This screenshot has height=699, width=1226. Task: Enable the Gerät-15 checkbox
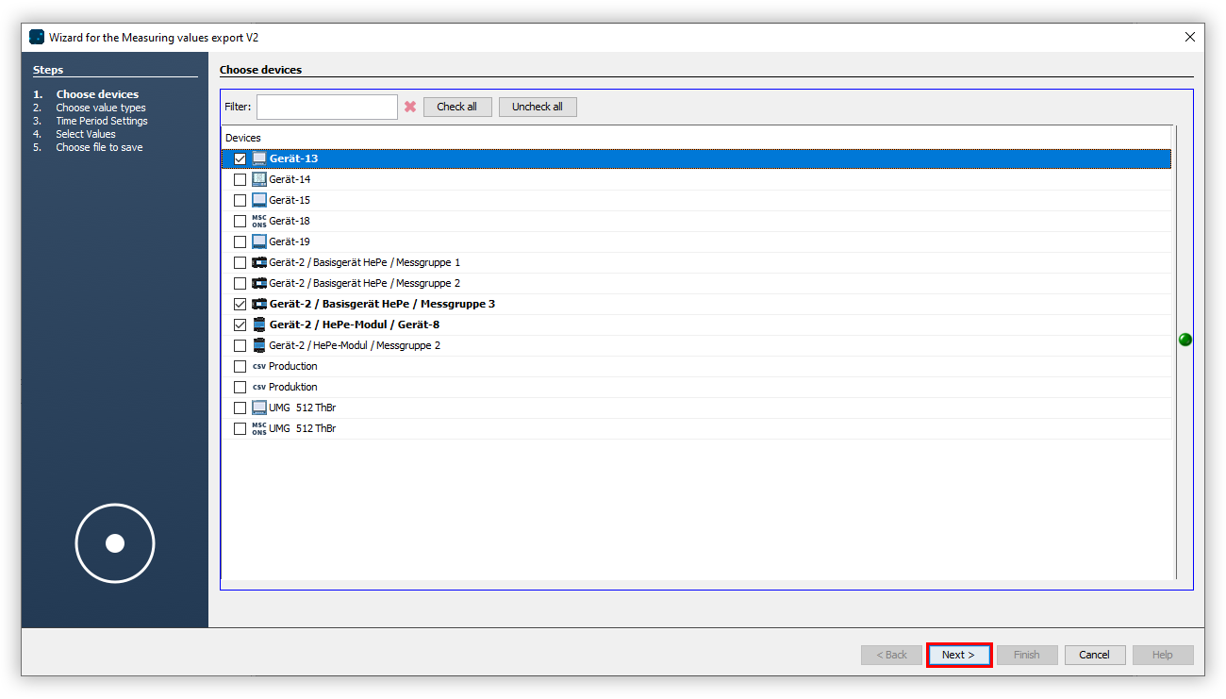coord(240,200)
